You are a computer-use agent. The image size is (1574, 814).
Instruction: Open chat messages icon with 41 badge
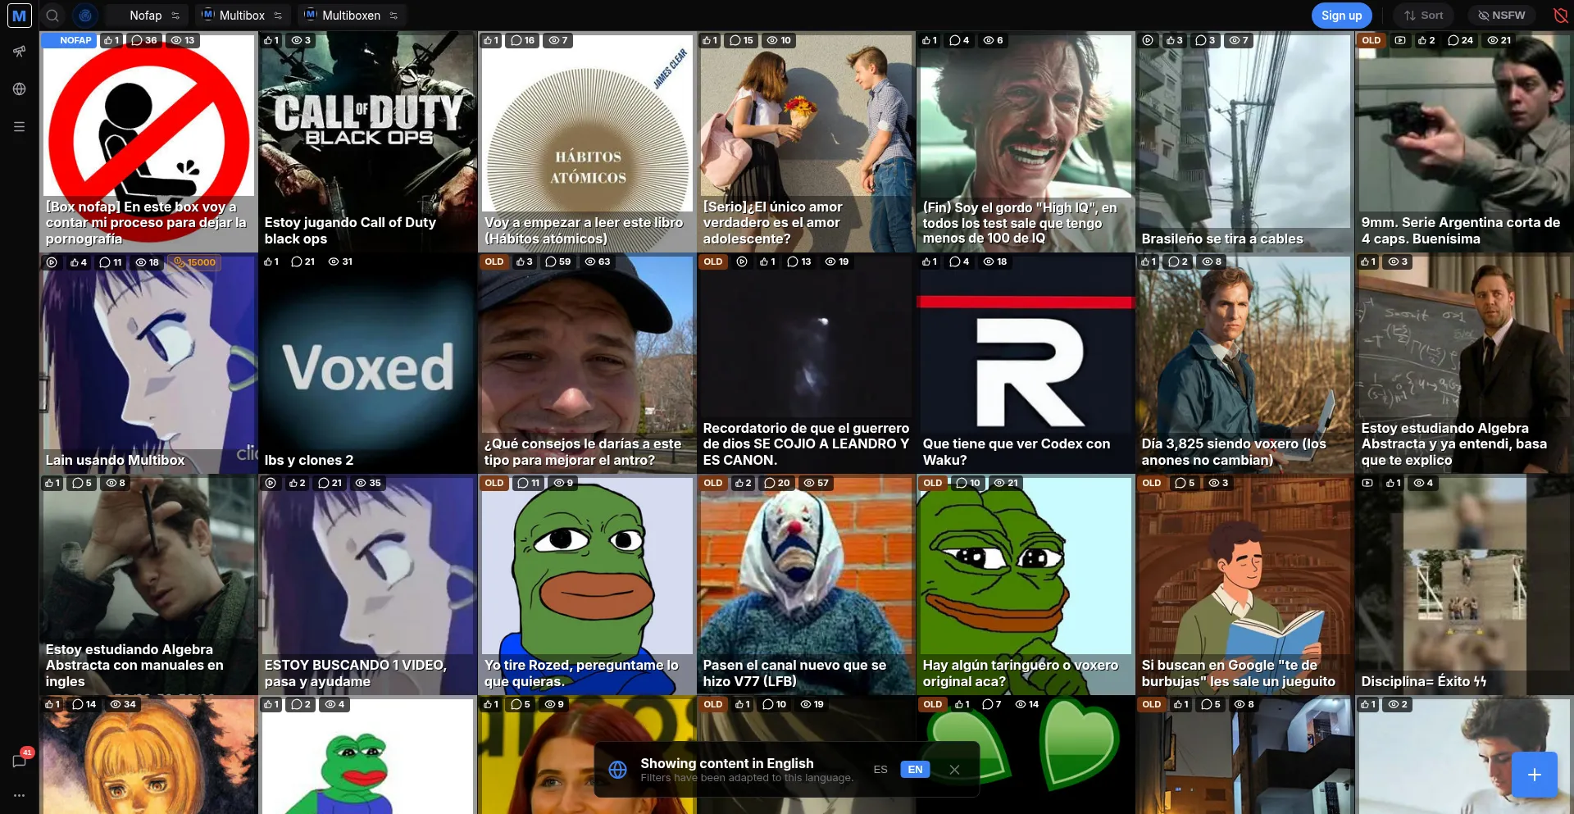(20, 761)
